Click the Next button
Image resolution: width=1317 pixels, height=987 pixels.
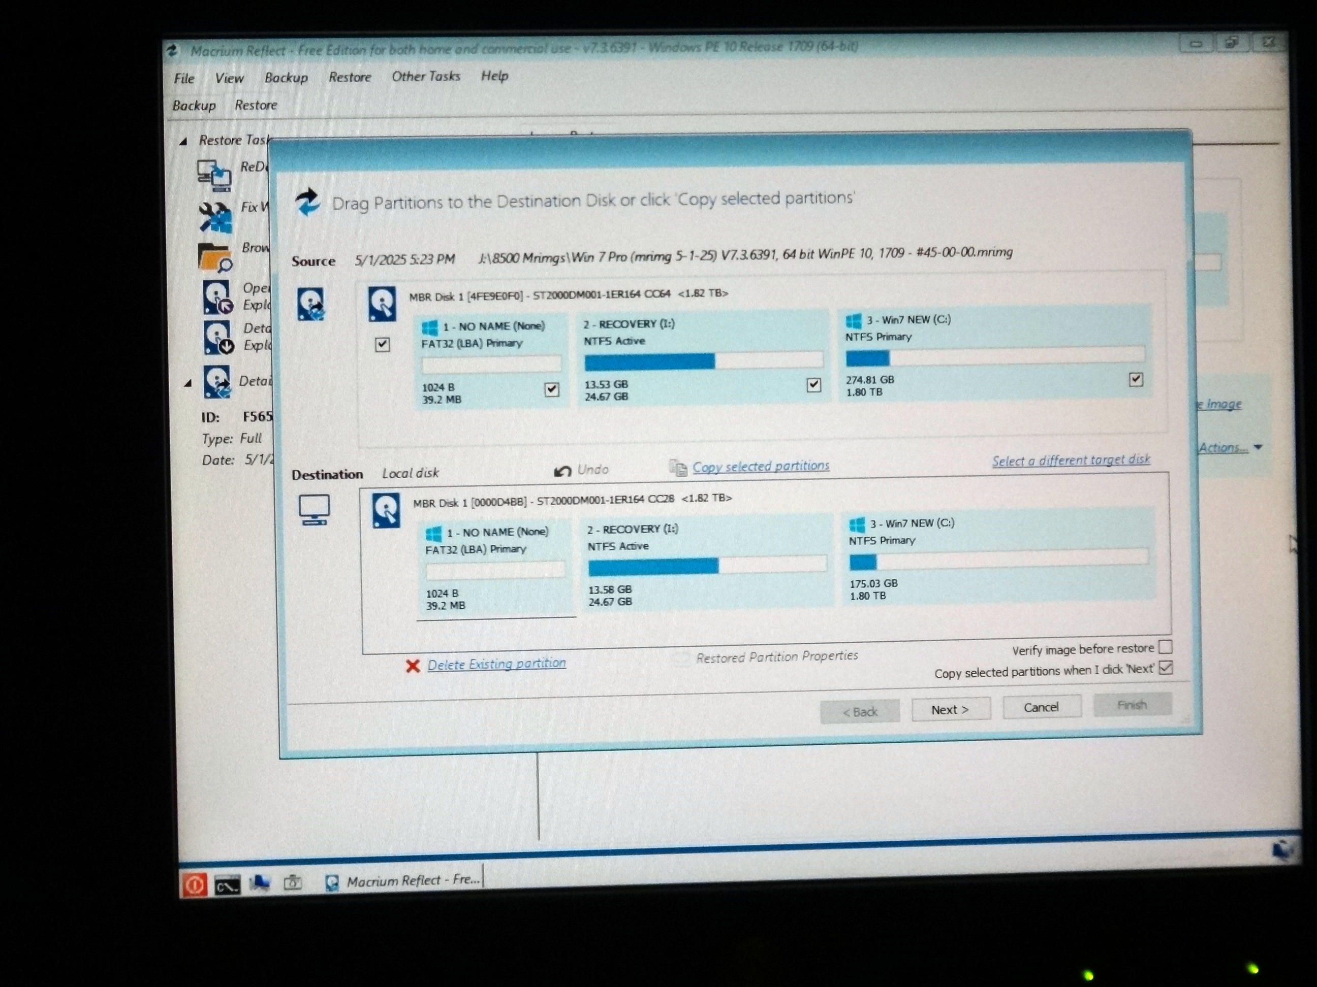(x=951, y=710)
